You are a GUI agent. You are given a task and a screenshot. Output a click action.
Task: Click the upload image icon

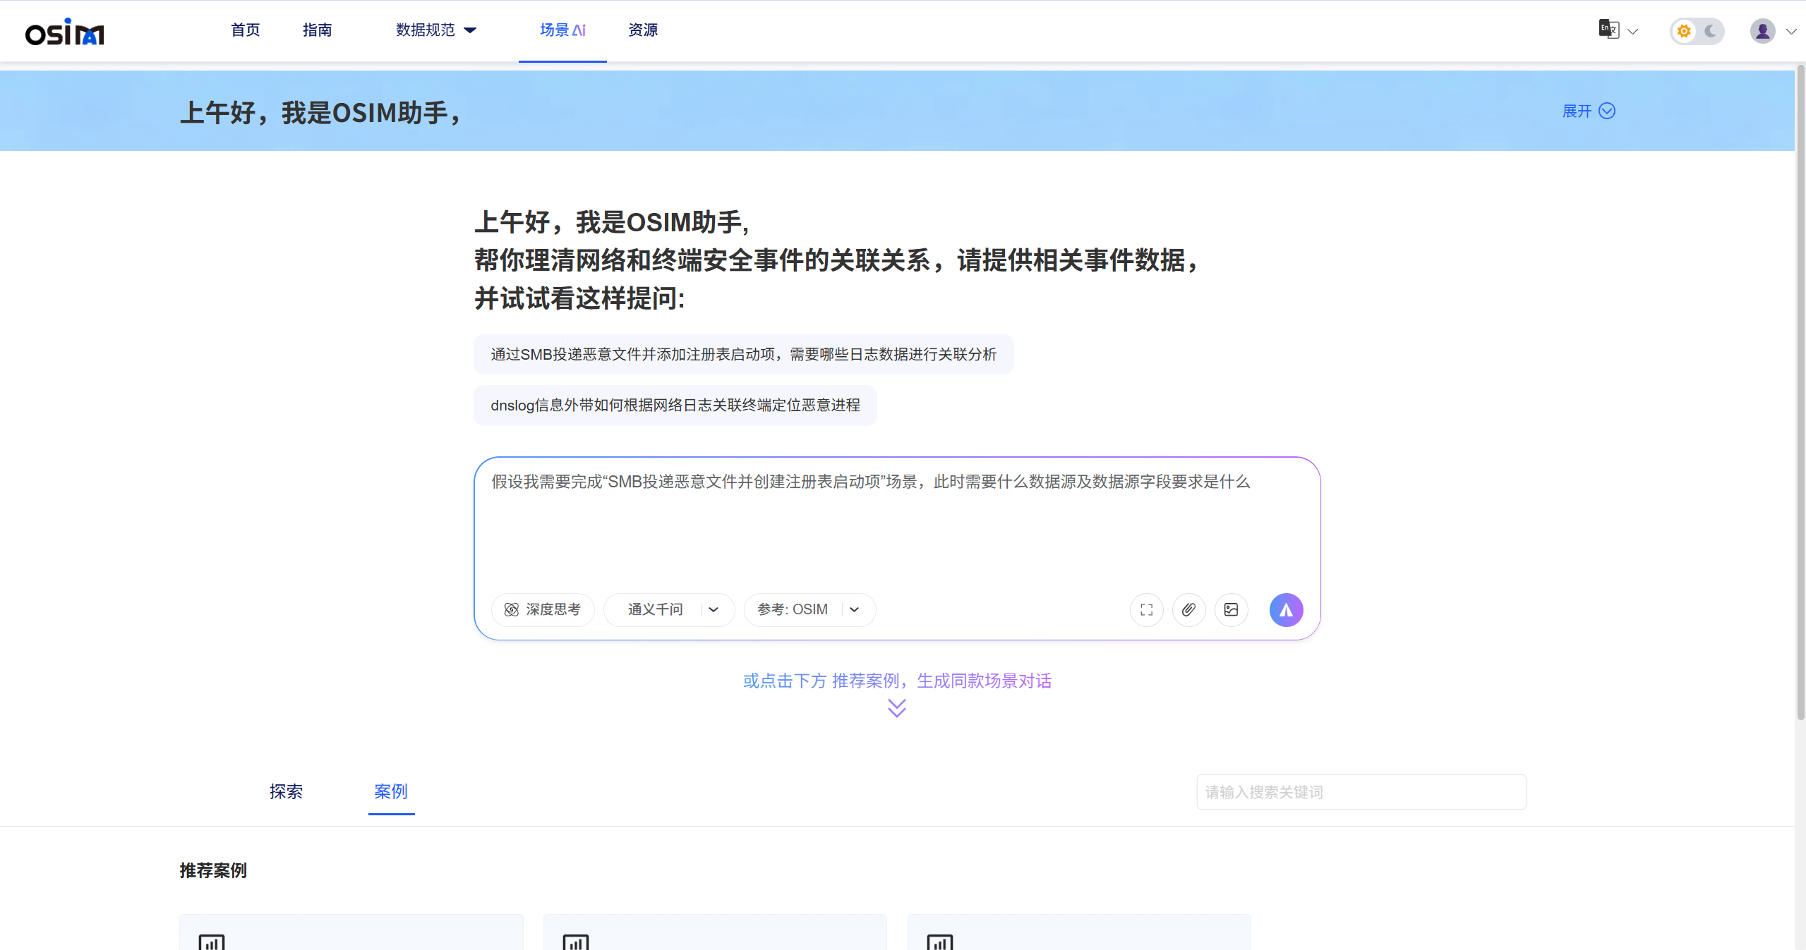tap(1231, 609)
